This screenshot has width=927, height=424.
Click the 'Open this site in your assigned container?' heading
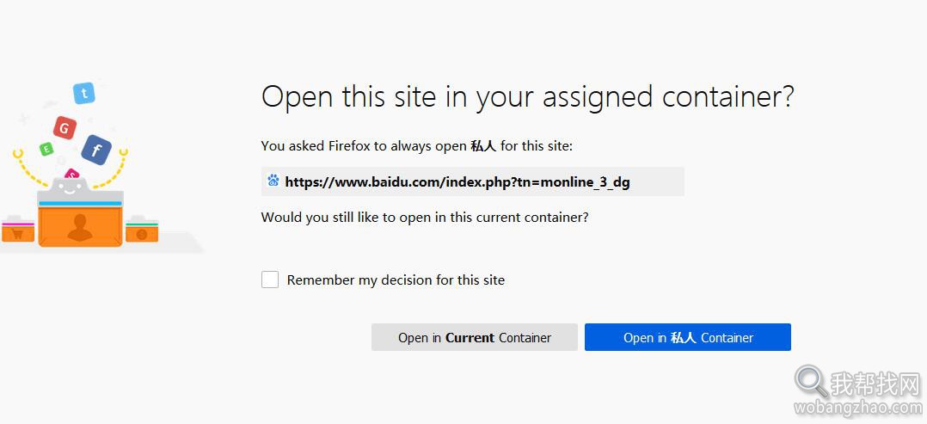pyautogui.click(x=527, y=97)
